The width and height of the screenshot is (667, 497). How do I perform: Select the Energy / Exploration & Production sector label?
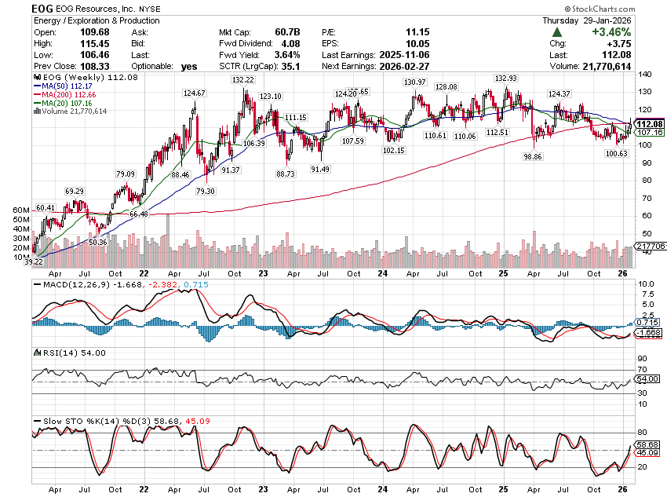96,20
